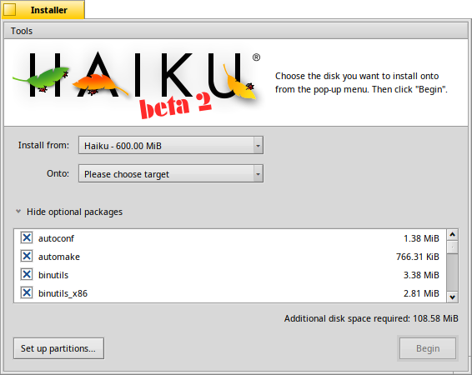Click the Set up partitions button
This screenshot has height=375, width=472.
pos(58,348)
